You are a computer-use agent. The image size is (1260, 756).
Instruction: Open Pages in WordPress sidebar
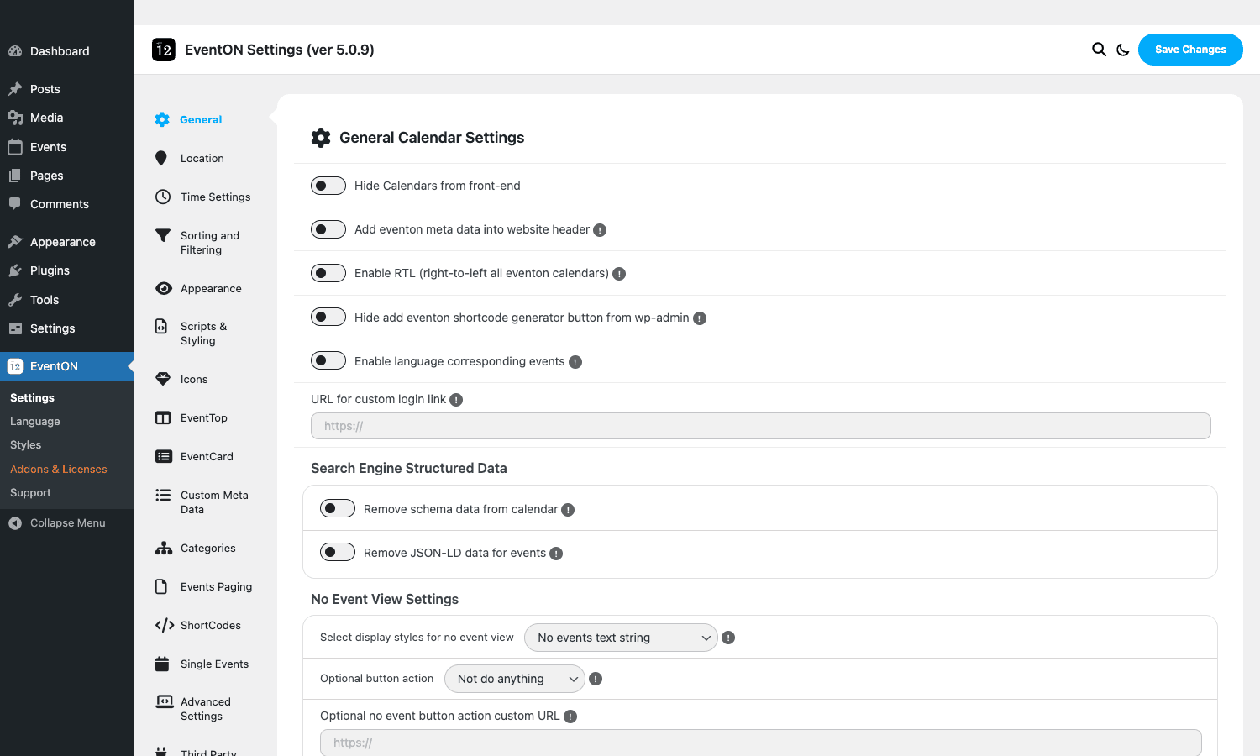(x=67, y=176)
